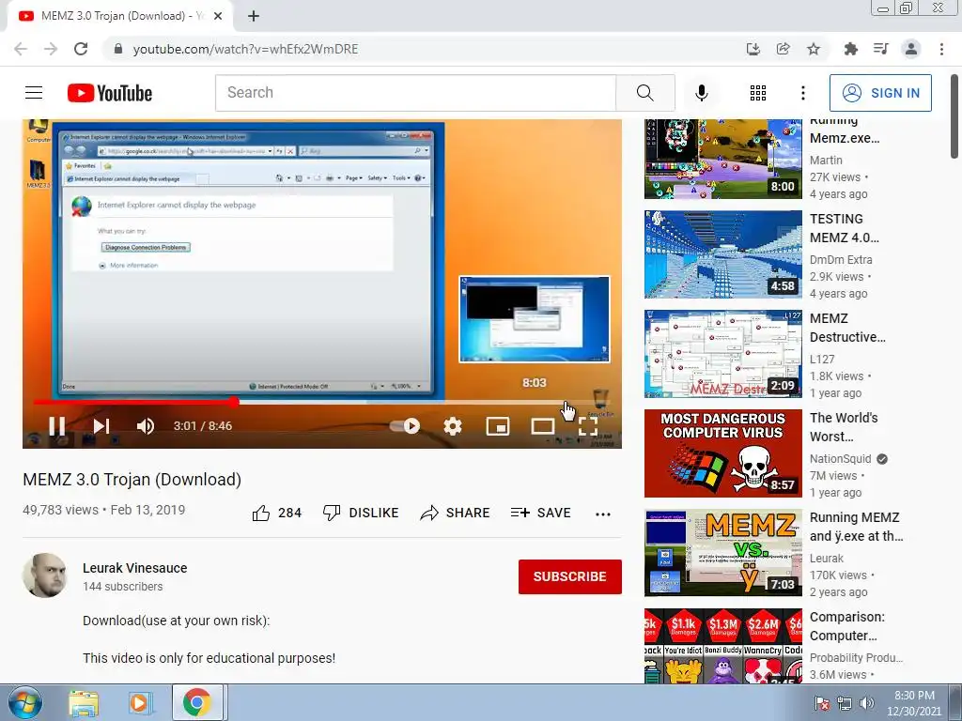Open the YouTube apps grid
The width and height of the screenshot is (962, 721).
tap(758, 93)
